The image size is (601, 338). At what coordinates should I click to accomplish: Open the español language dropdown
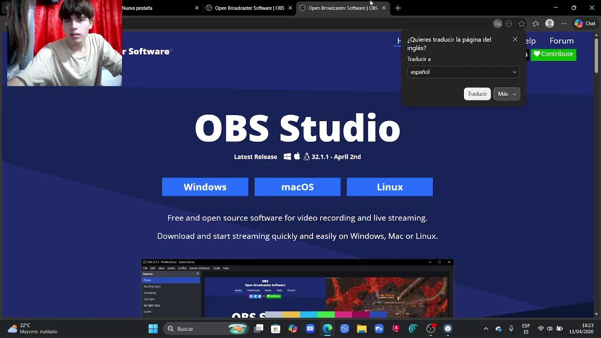pos(463,72)
